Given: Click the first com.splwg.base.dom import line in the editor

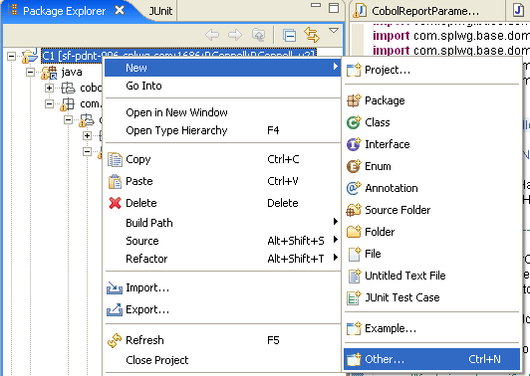Looking at the screenshot, I should [451, 36].
